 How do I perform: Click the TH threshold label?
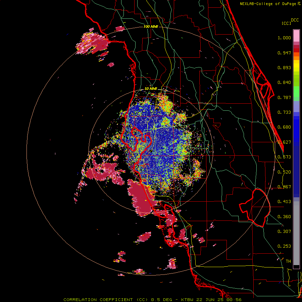[x=288, y=261]
